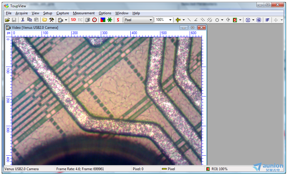Click the video camera device icon
Image resolution: width=287 pixels, height=175 pixels.
(x=60, y=20)
